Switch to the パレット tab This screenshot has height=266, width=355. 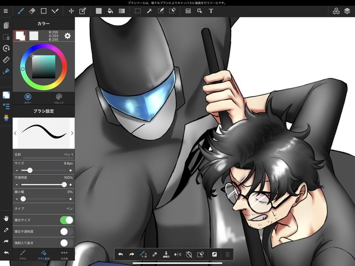coord(59,99)
